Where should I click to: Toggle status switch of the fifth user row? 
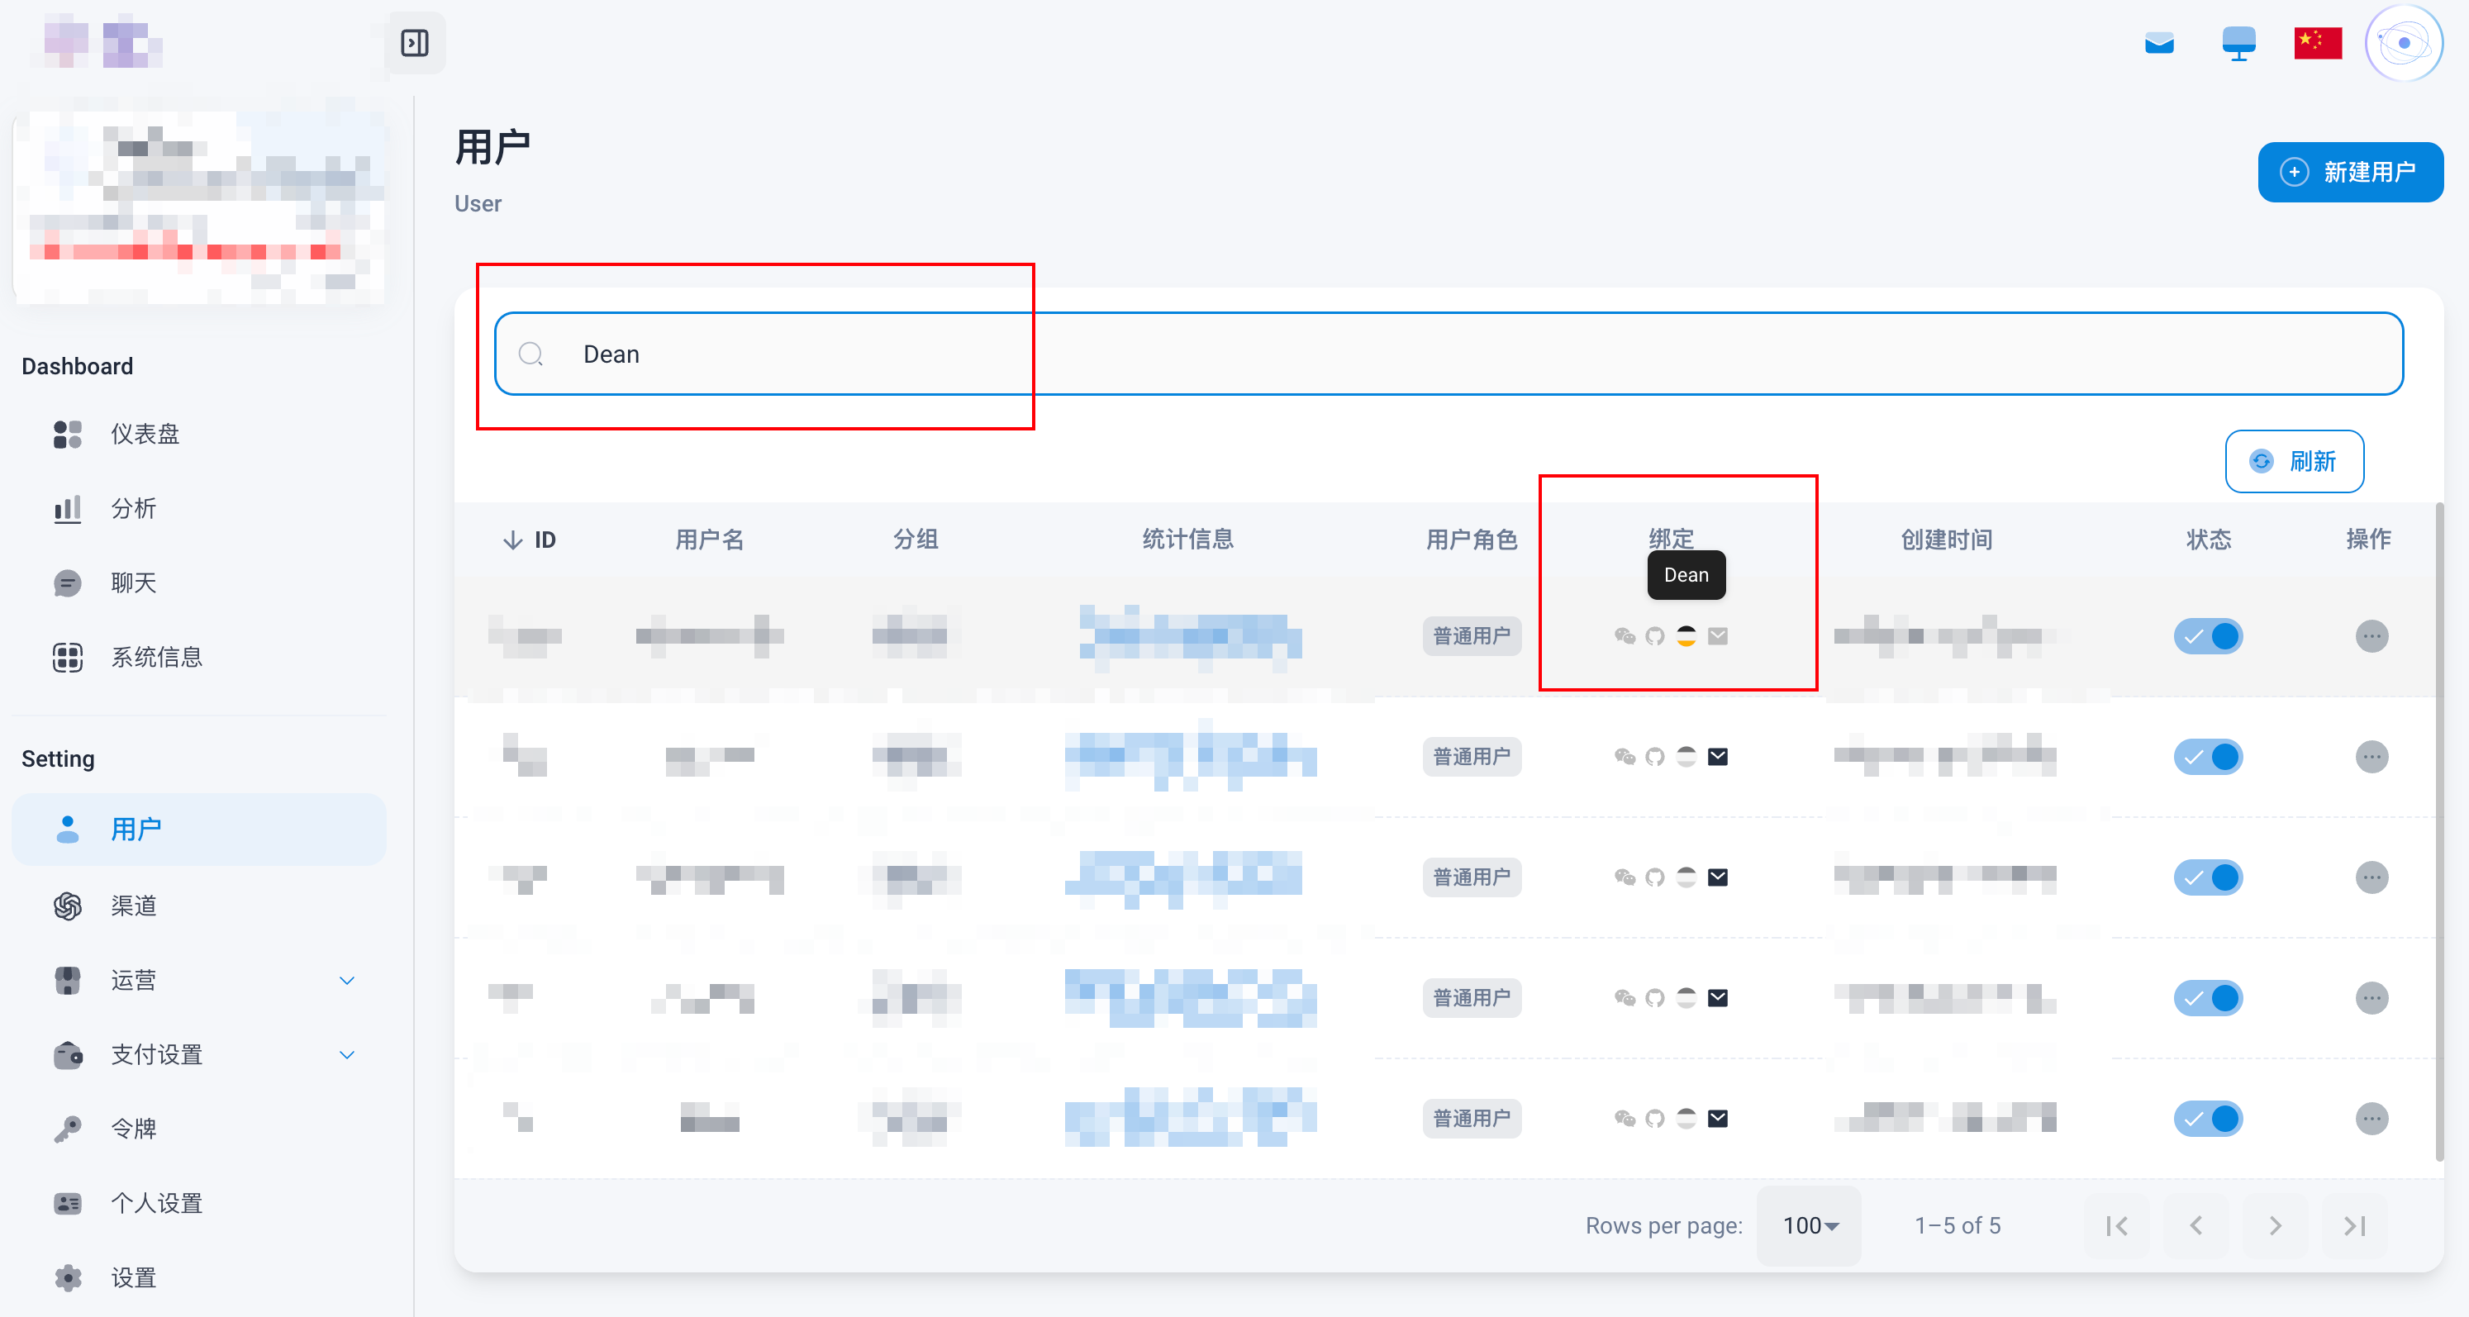click(x=2208, y=1118)
